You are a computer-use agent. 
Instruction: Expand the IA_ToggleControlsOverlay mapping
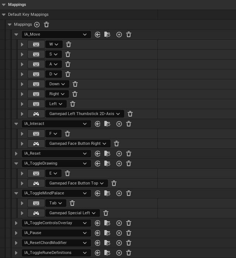(x=16, y=223)
